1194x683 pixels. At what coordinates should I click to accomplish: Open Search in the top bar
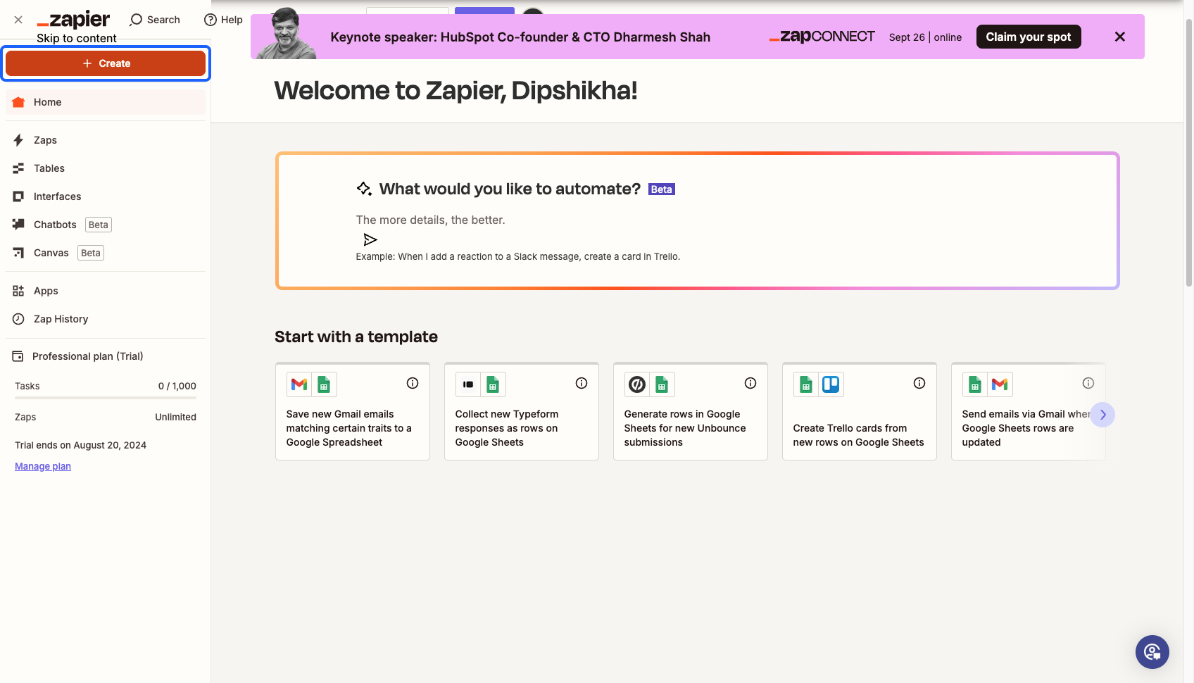(155, 20)
